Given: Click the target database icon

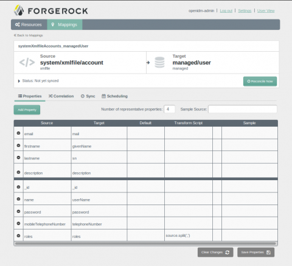Looking at the screenshot, I should [159, 62].
